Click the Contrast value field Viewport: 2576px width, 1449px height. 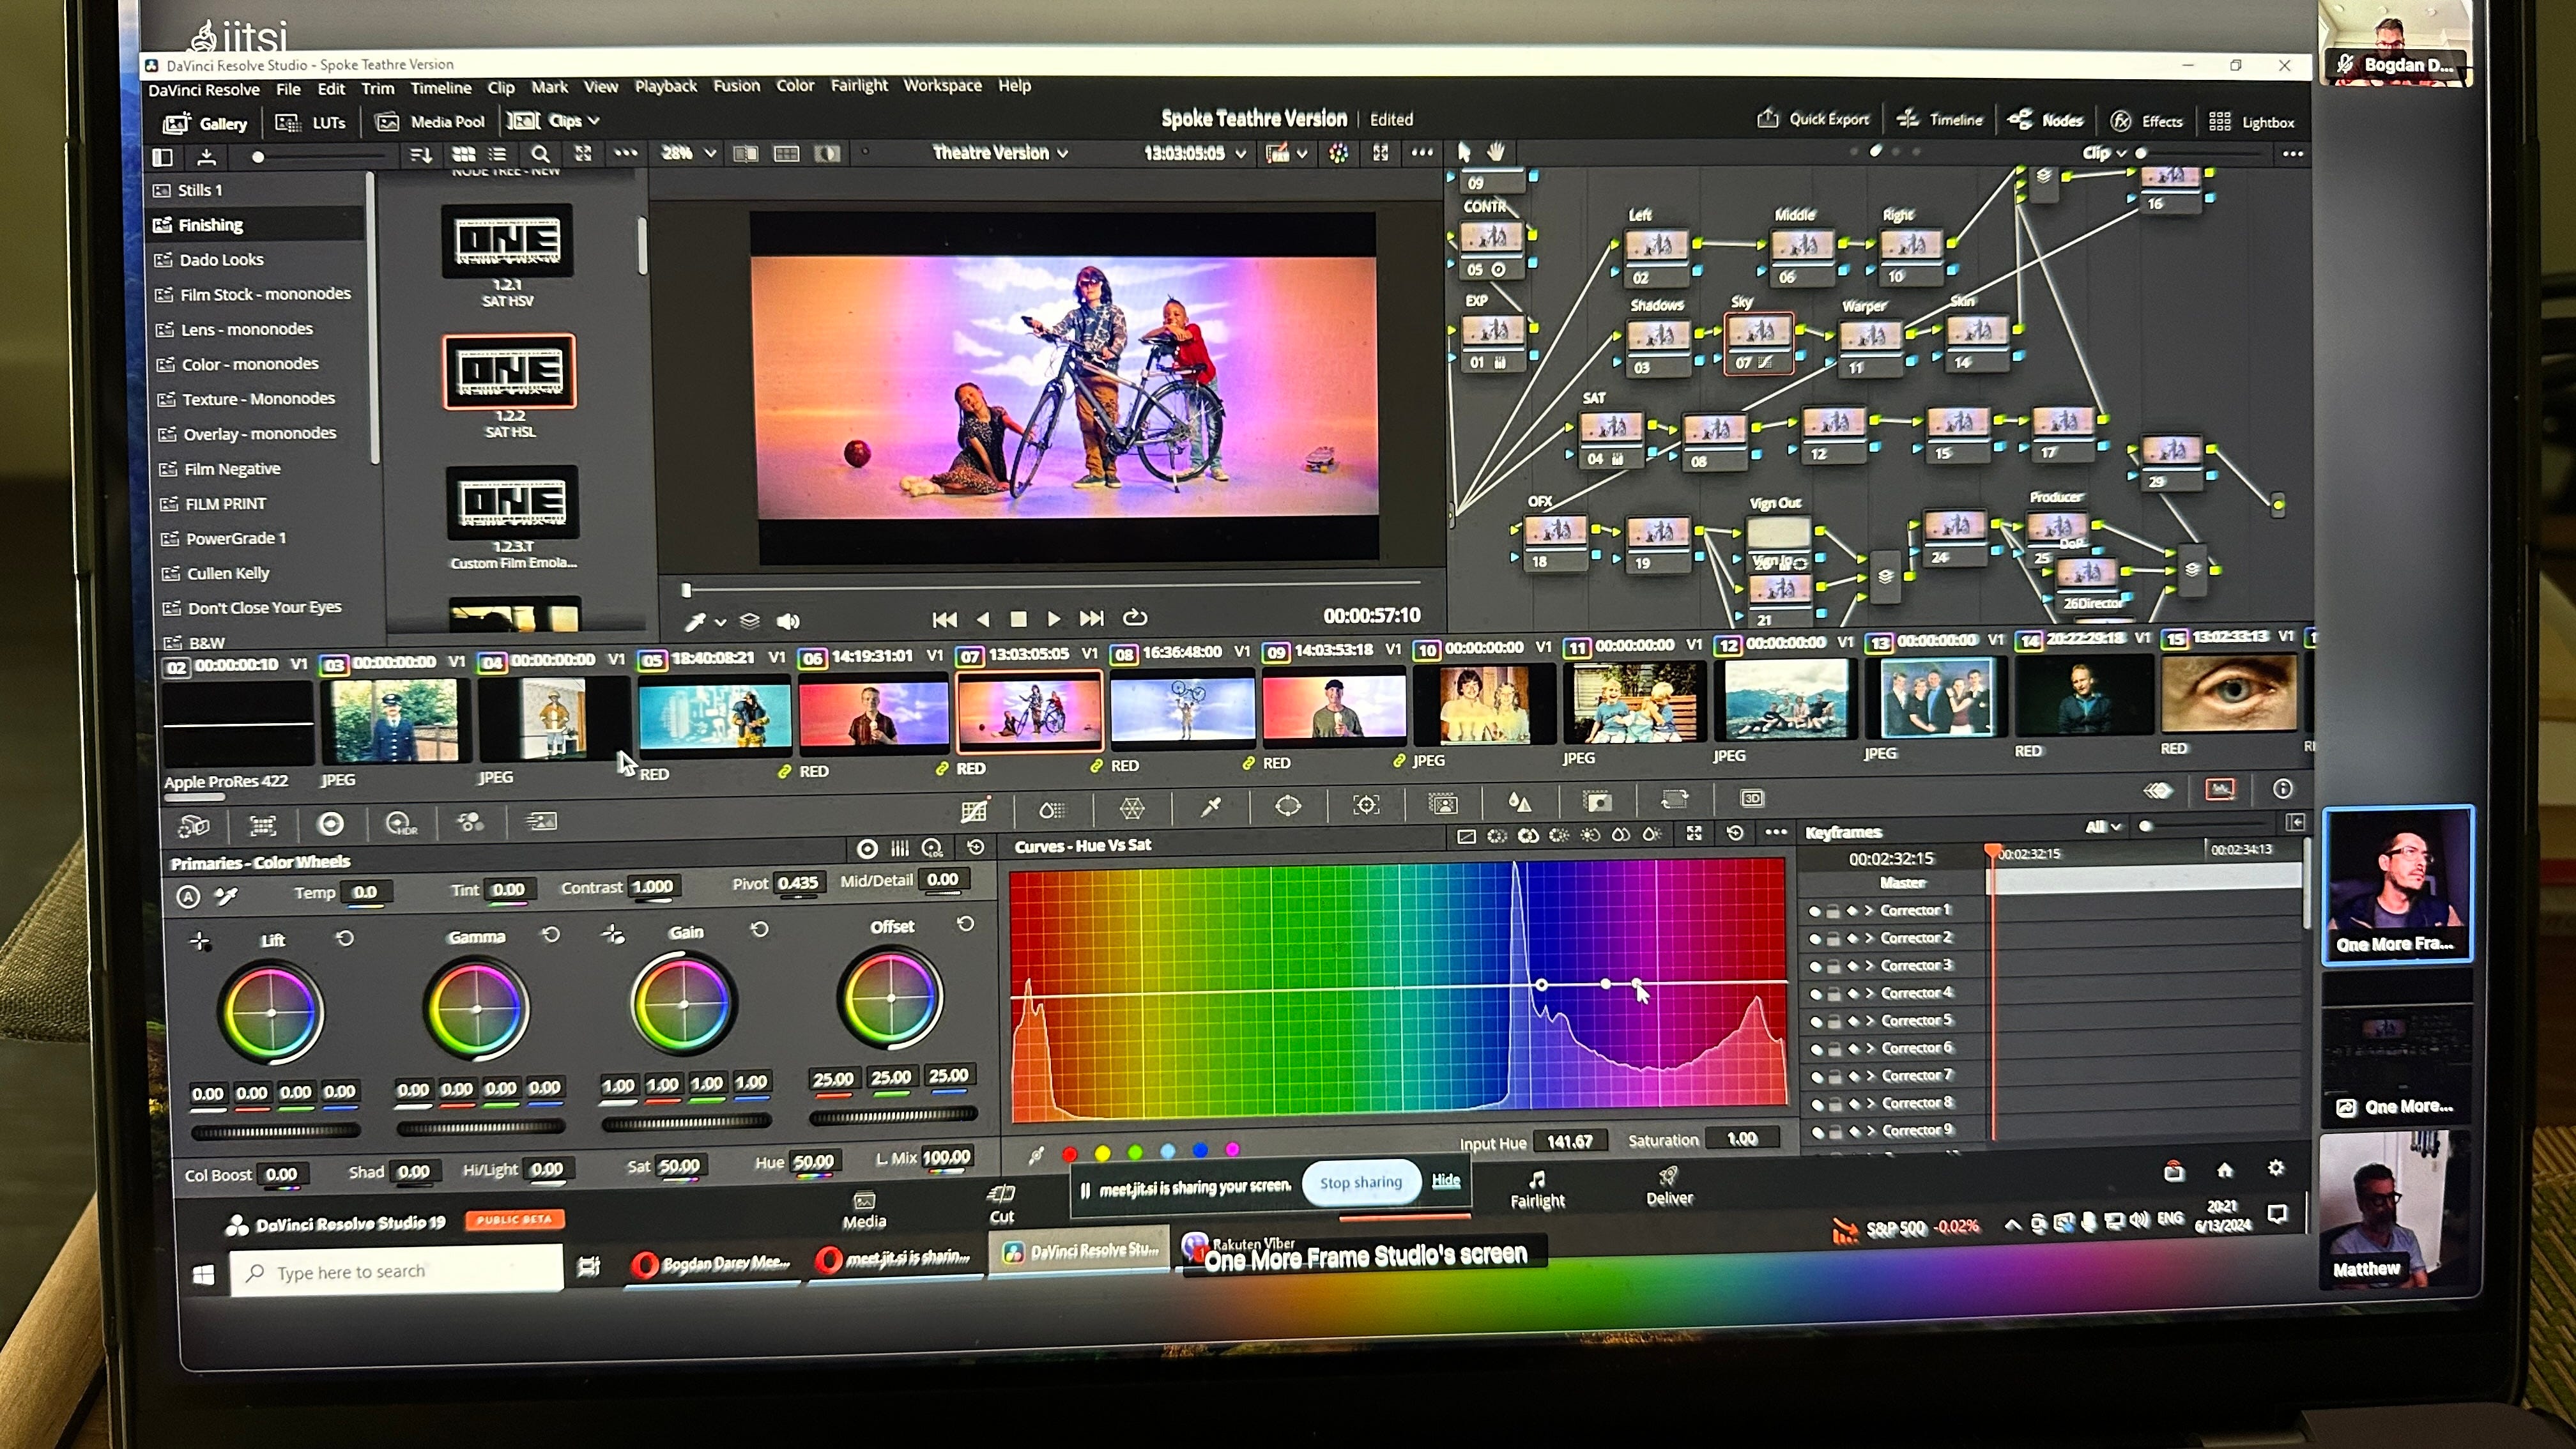point(652,886)
